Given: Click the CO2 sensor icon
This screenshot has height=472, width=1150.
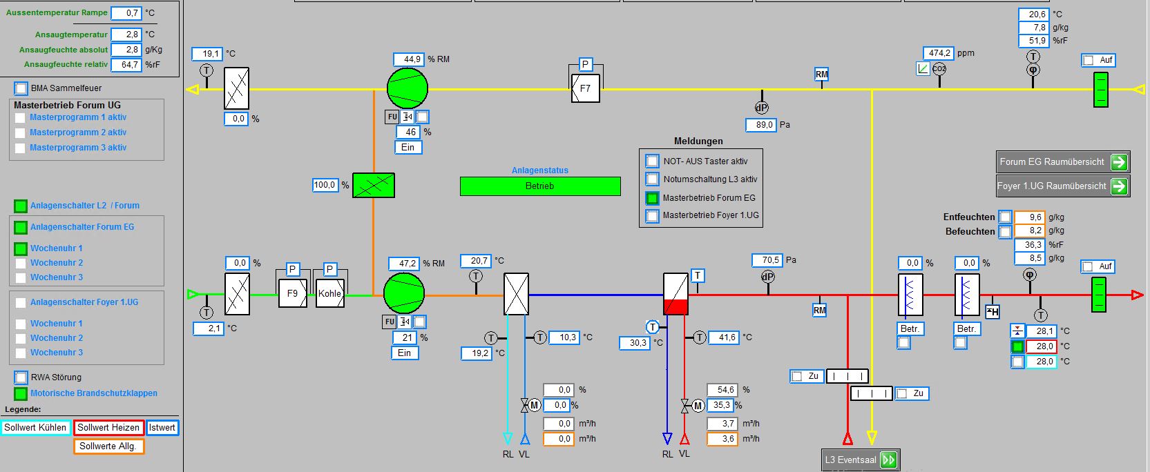Looking at the screenshot, I should coord(939,69).
